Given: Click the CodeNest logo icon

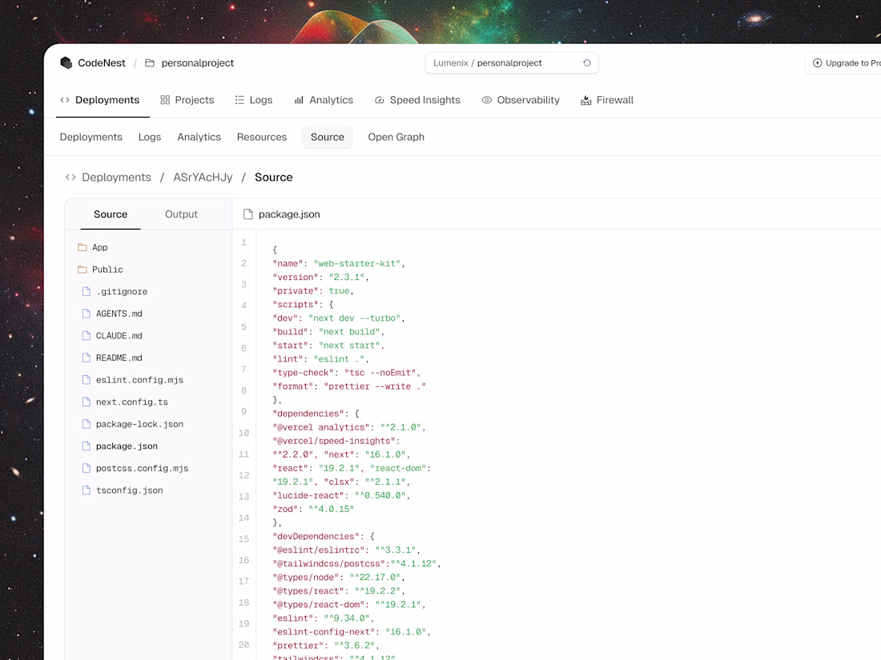Looking at the screenshot, I should (x=66, y=63).
